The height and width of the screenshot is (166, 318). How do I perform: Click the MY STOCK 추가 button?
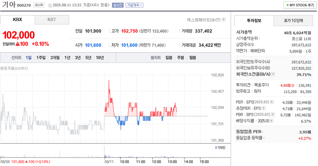[x=300, y=5]
